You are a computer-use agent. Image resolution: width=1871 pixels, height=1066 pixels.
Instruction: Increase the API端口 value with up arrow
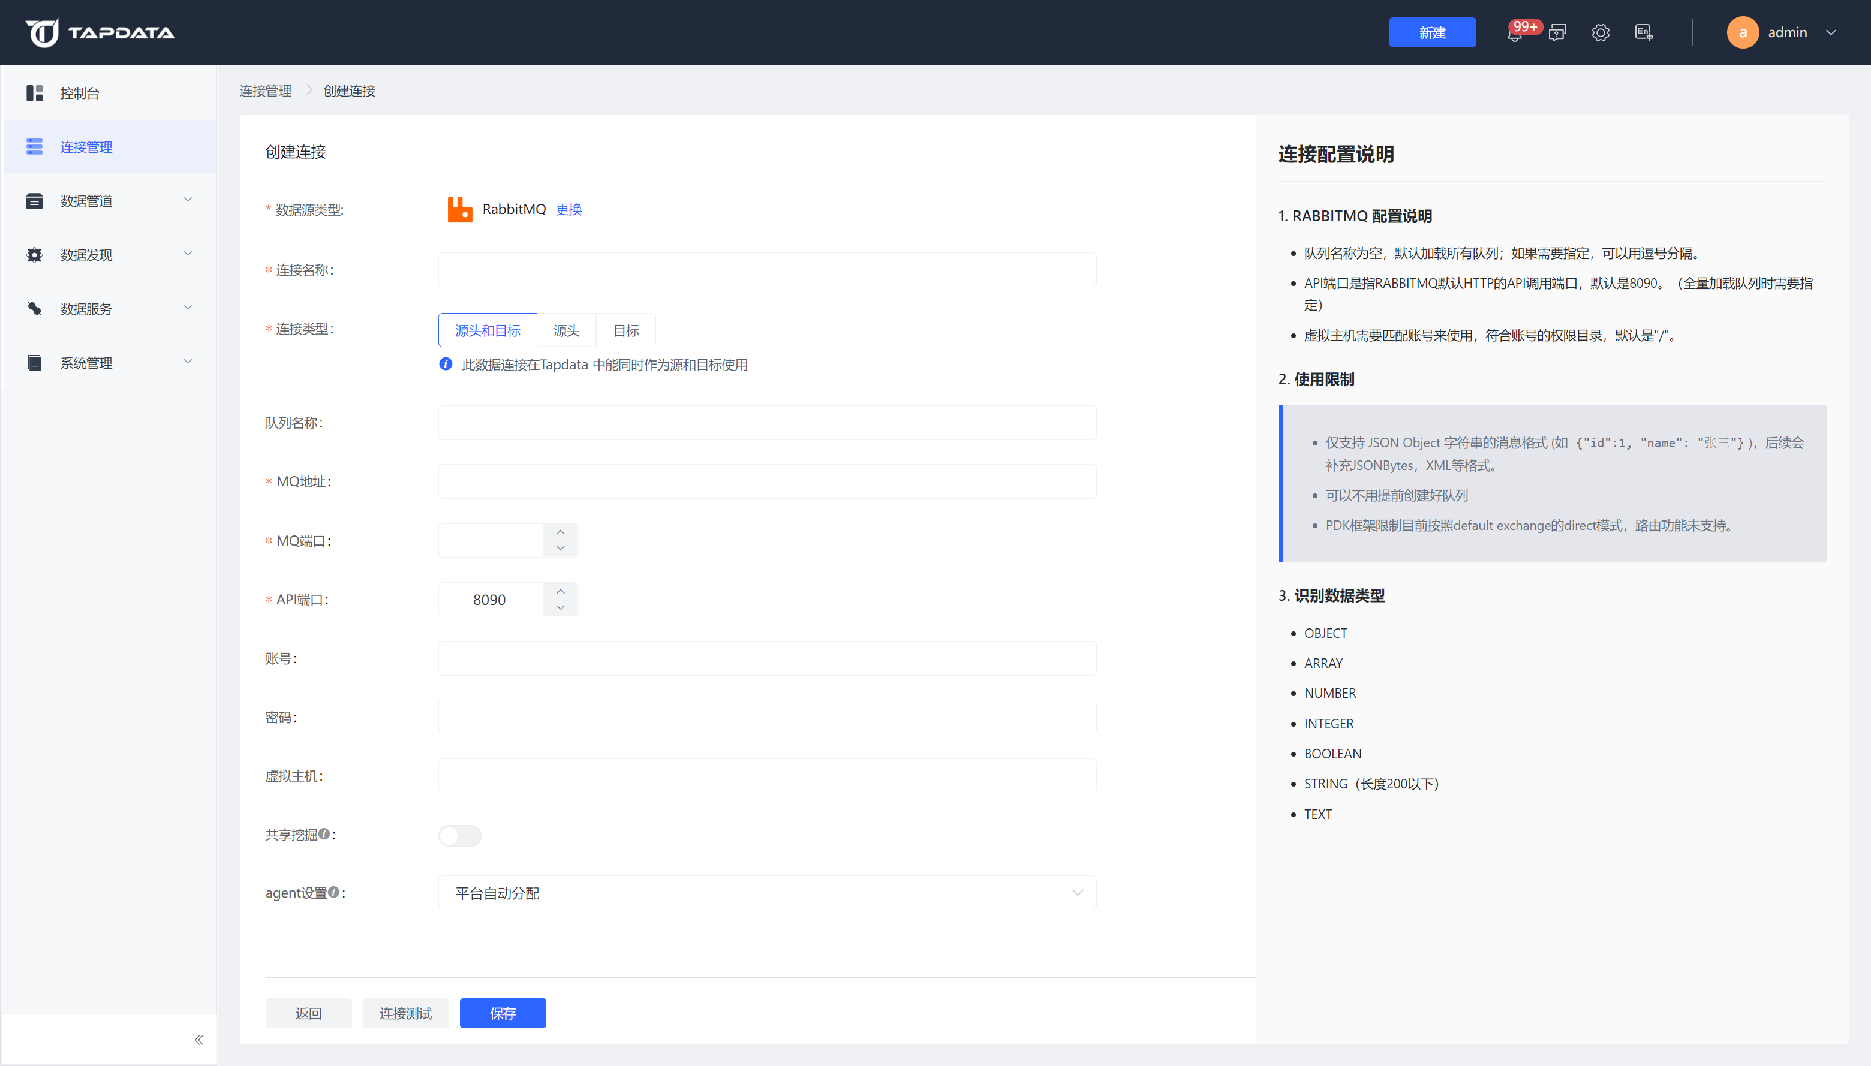[560, 591]
